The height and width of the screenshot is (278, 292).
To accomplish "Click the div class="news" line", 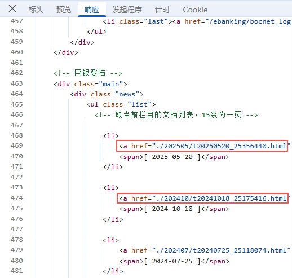I will (107, 94).
